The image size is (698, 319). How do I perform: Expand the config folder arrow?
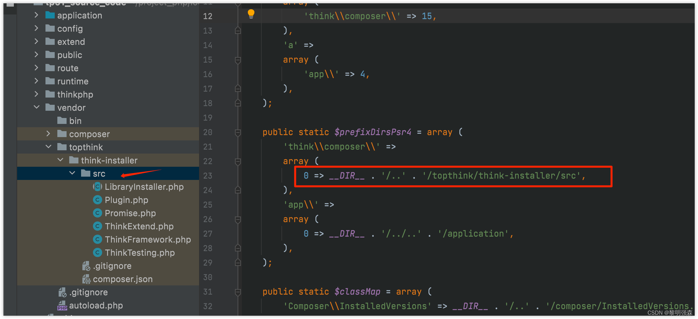[36, 28]
